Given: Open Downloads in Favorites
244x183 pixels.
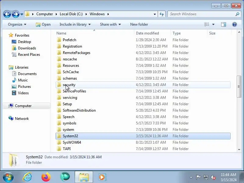Looking at the screenshot, I should 27,48.
